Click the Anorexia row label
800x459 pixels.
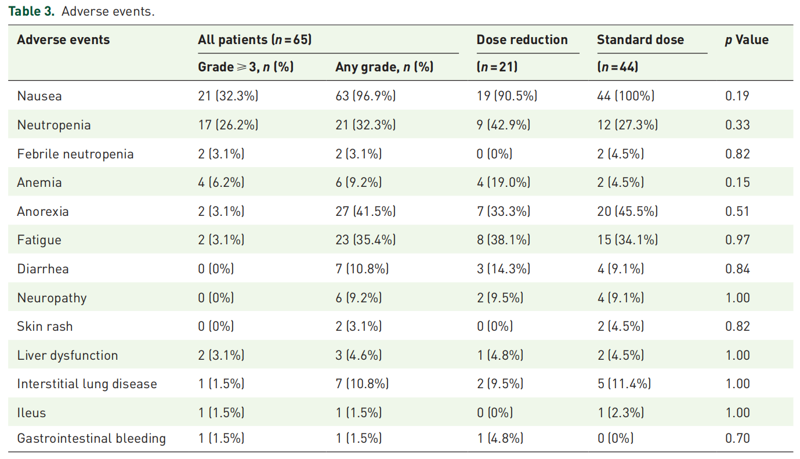click(x=43, y=212)
